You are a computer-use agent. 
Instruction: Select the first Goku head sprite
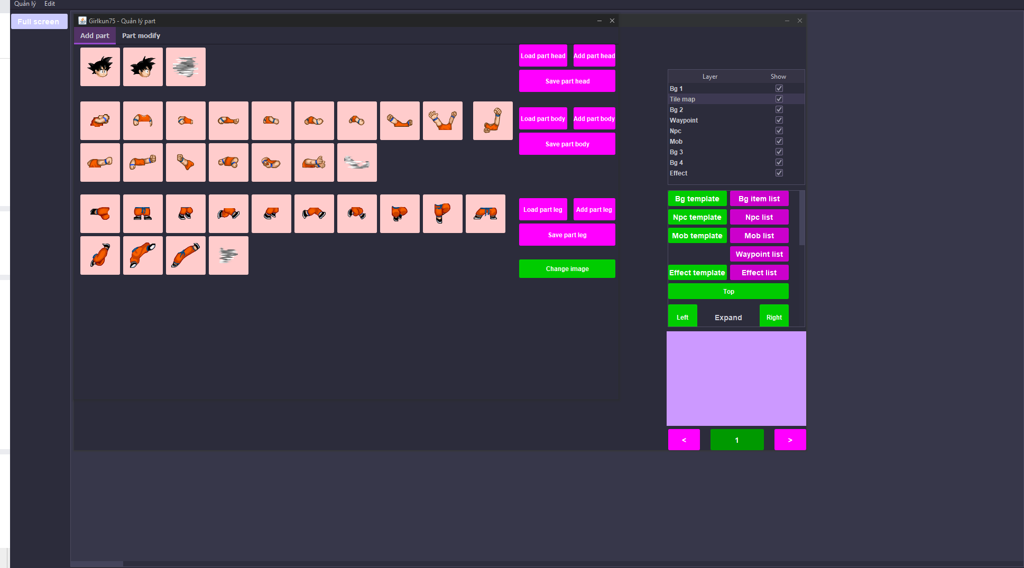click(100, 67)
